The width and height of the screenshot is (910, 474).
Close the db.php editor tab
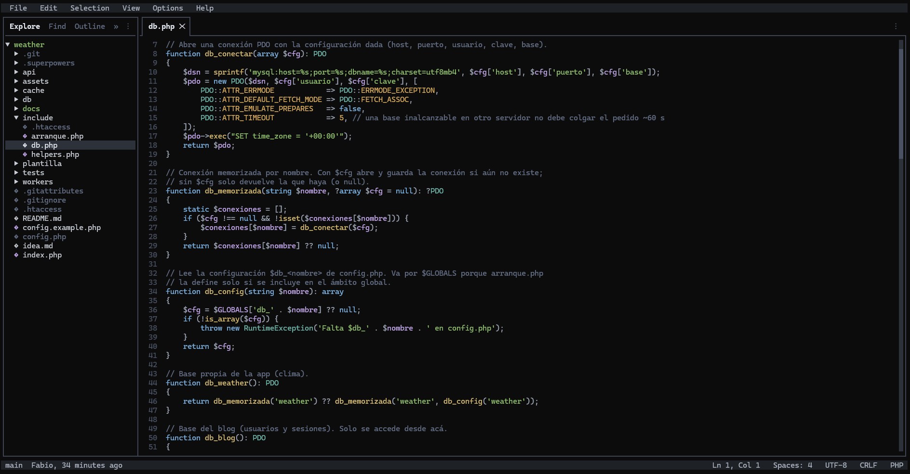182,26
